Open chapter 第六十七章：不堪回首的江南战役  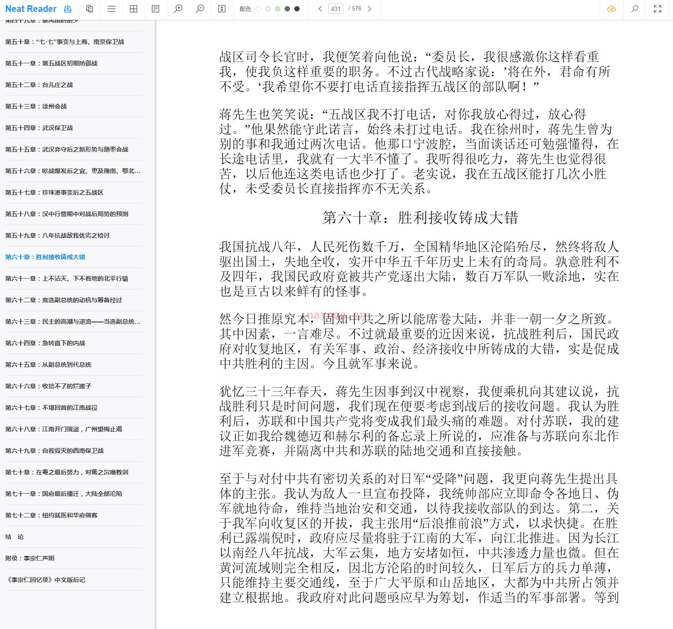pyautogui.click(x=74, y=408)
